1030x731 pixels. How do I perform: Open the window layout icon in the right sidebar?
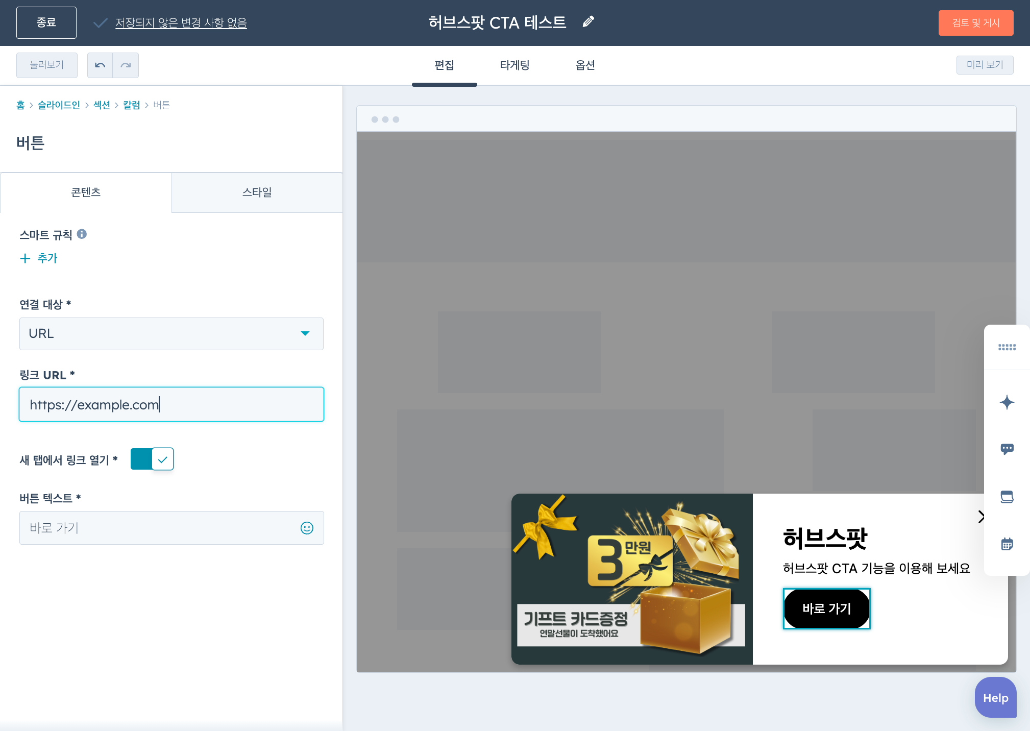(1007, 497)
